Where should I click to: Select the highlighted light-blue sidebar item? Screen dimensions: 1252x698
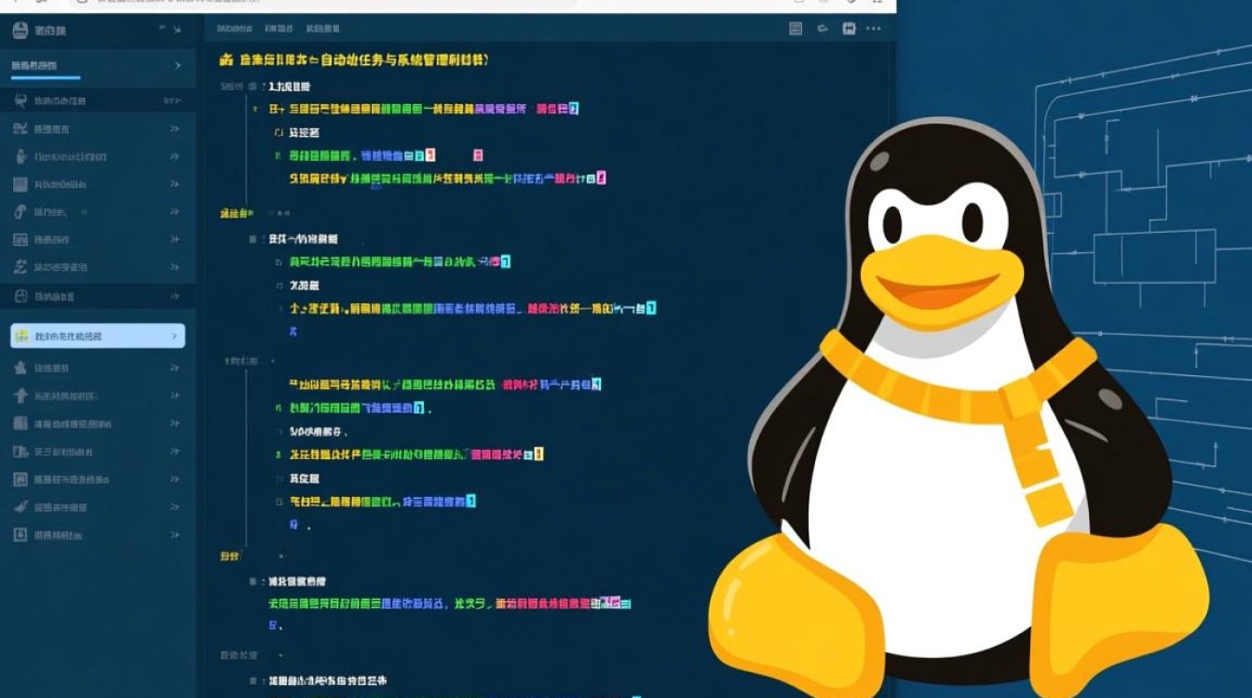[93, 336]
